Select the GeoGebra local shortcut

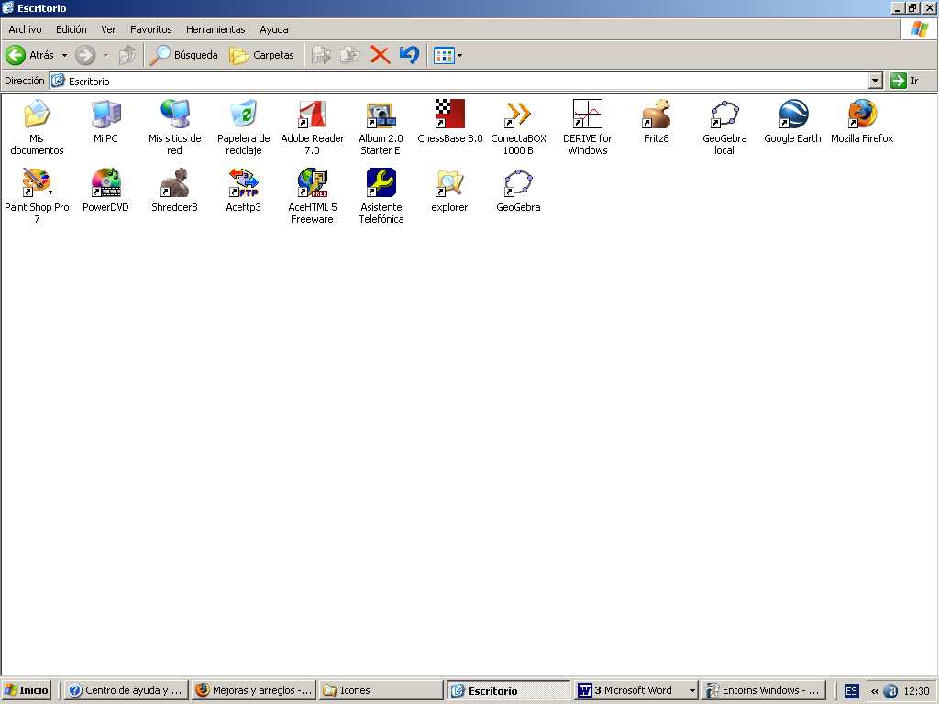tap(724, 114)
